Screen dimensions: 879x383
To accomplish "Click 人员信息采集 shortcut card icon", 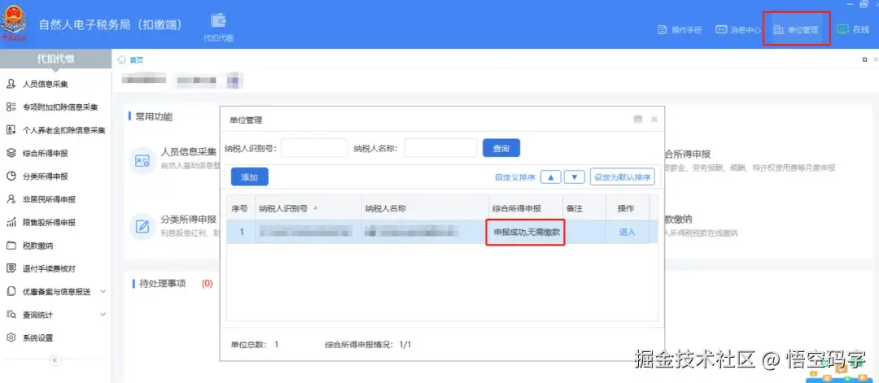I will coord(142,161).
